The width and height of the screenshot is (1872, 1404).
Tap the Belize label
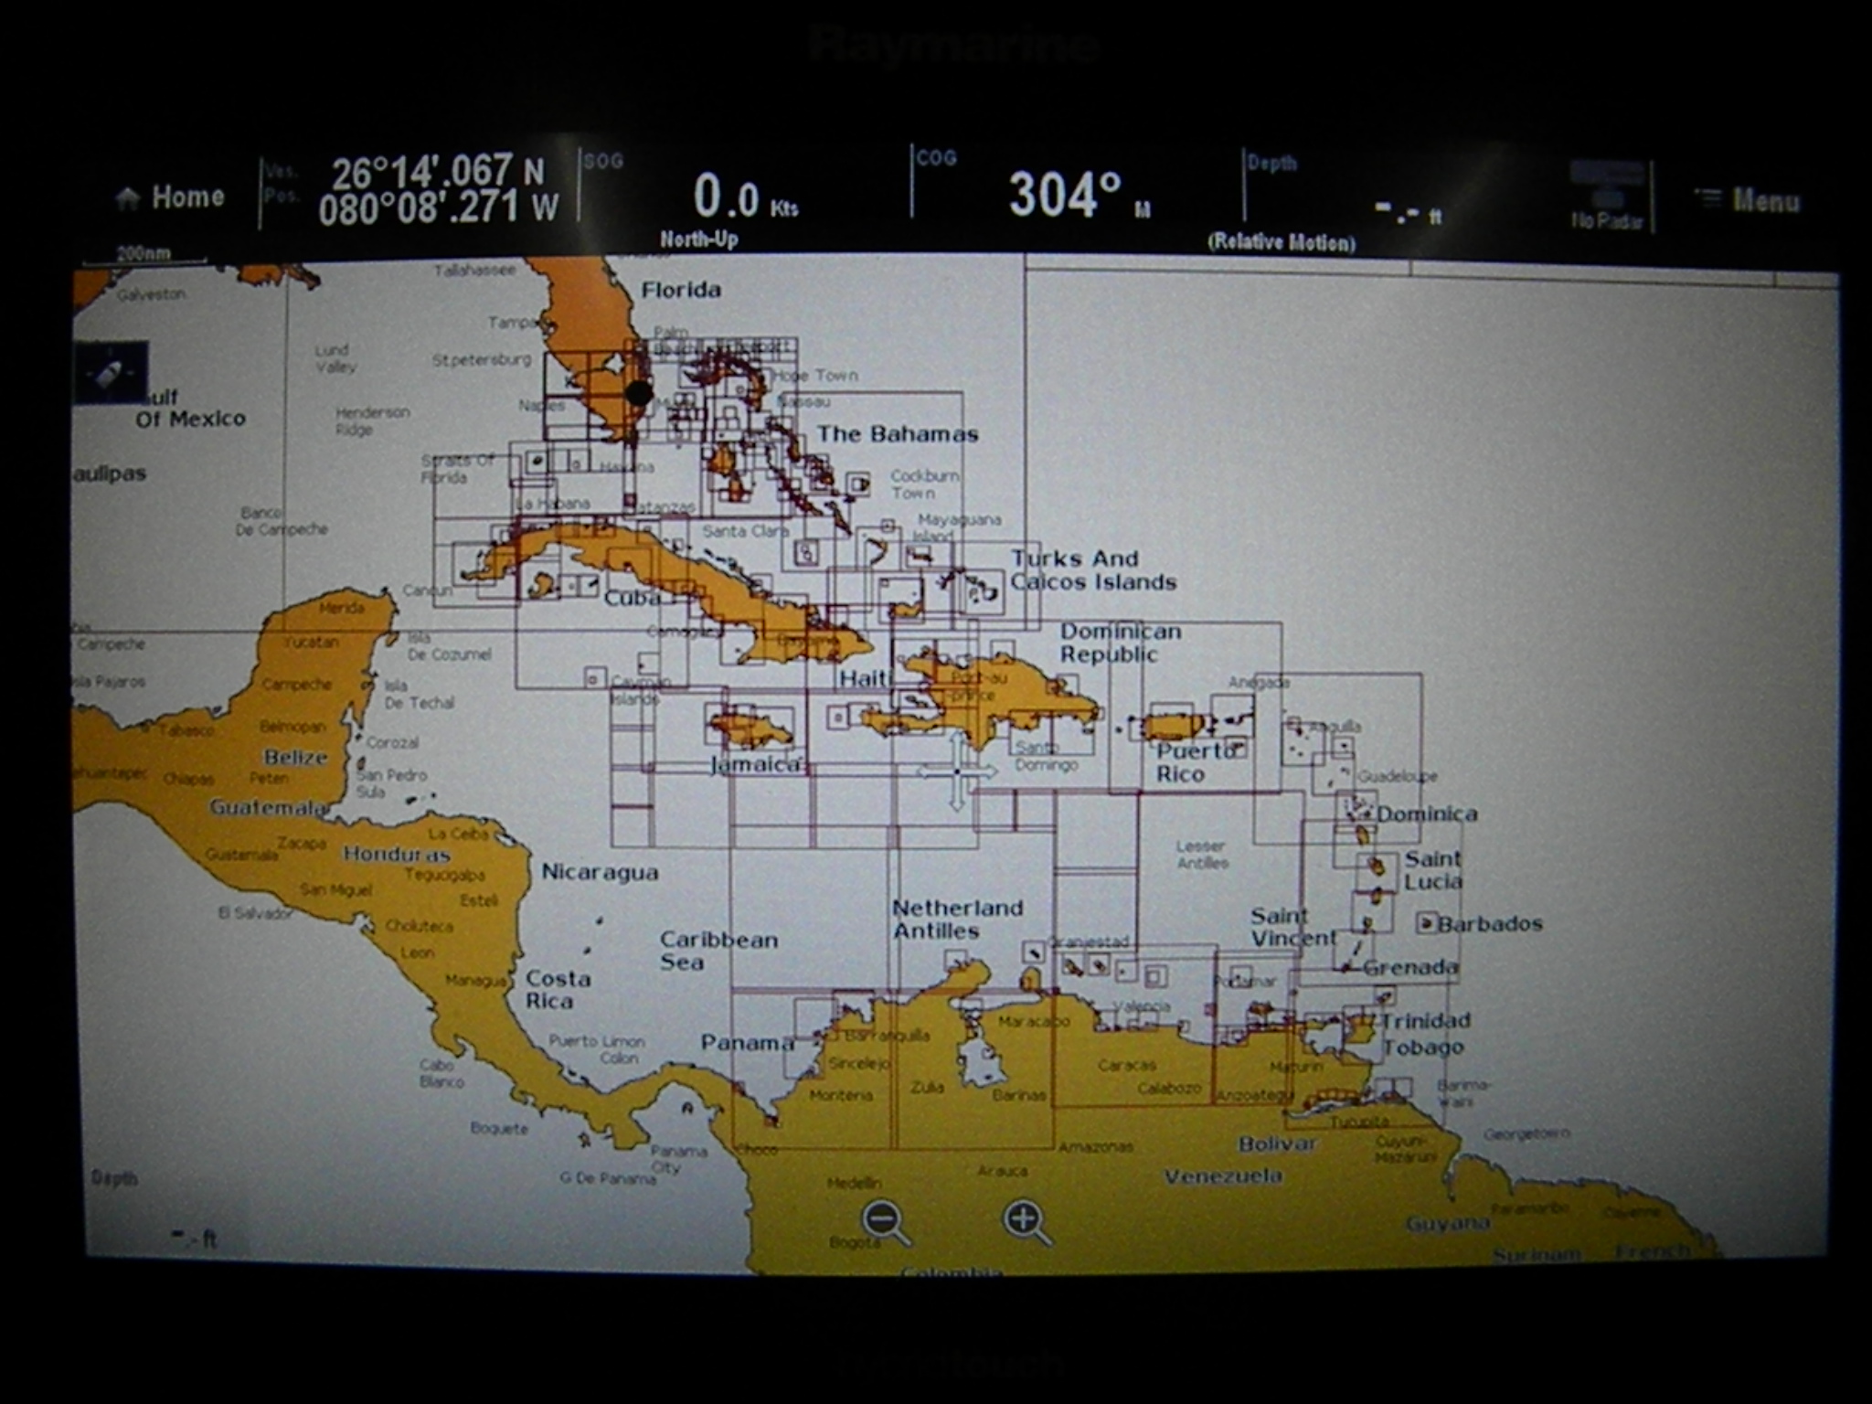(x=295, y=758)
